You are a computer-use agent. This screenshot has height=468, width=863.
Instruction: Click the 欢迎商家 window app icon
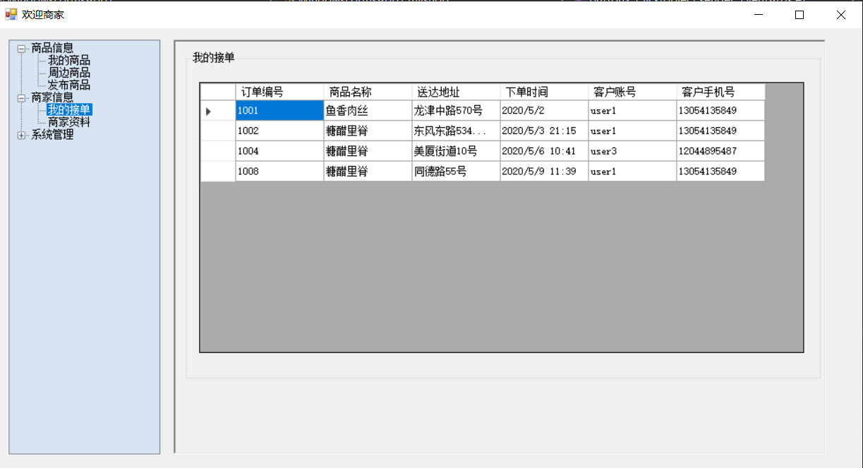(x=11, y=14)
